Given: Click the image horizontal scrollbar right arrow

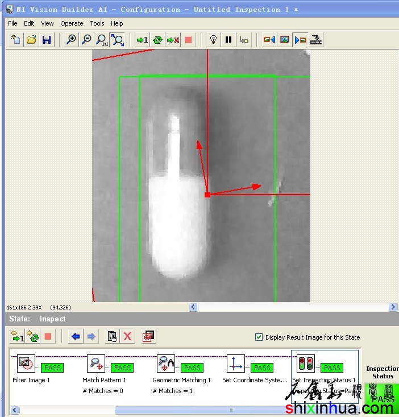Looking at the screenshot, I should 393,307.
